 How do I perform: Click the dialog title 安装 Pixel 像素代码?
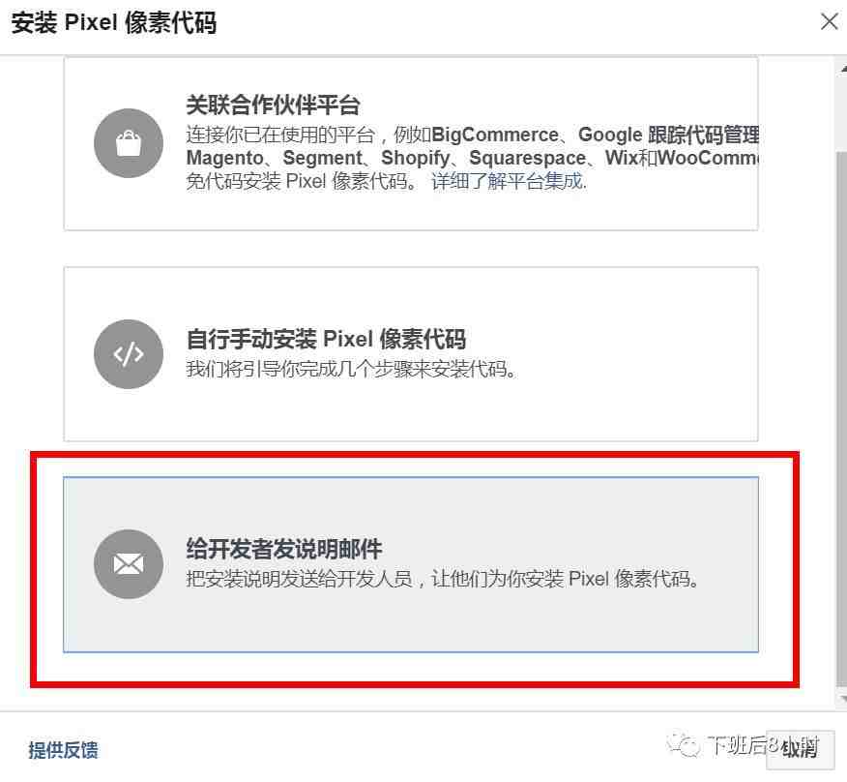tap(114, 22)
